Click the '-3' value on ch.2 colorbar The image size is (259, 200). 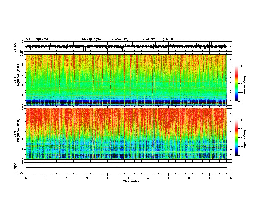tap(241, 120)
